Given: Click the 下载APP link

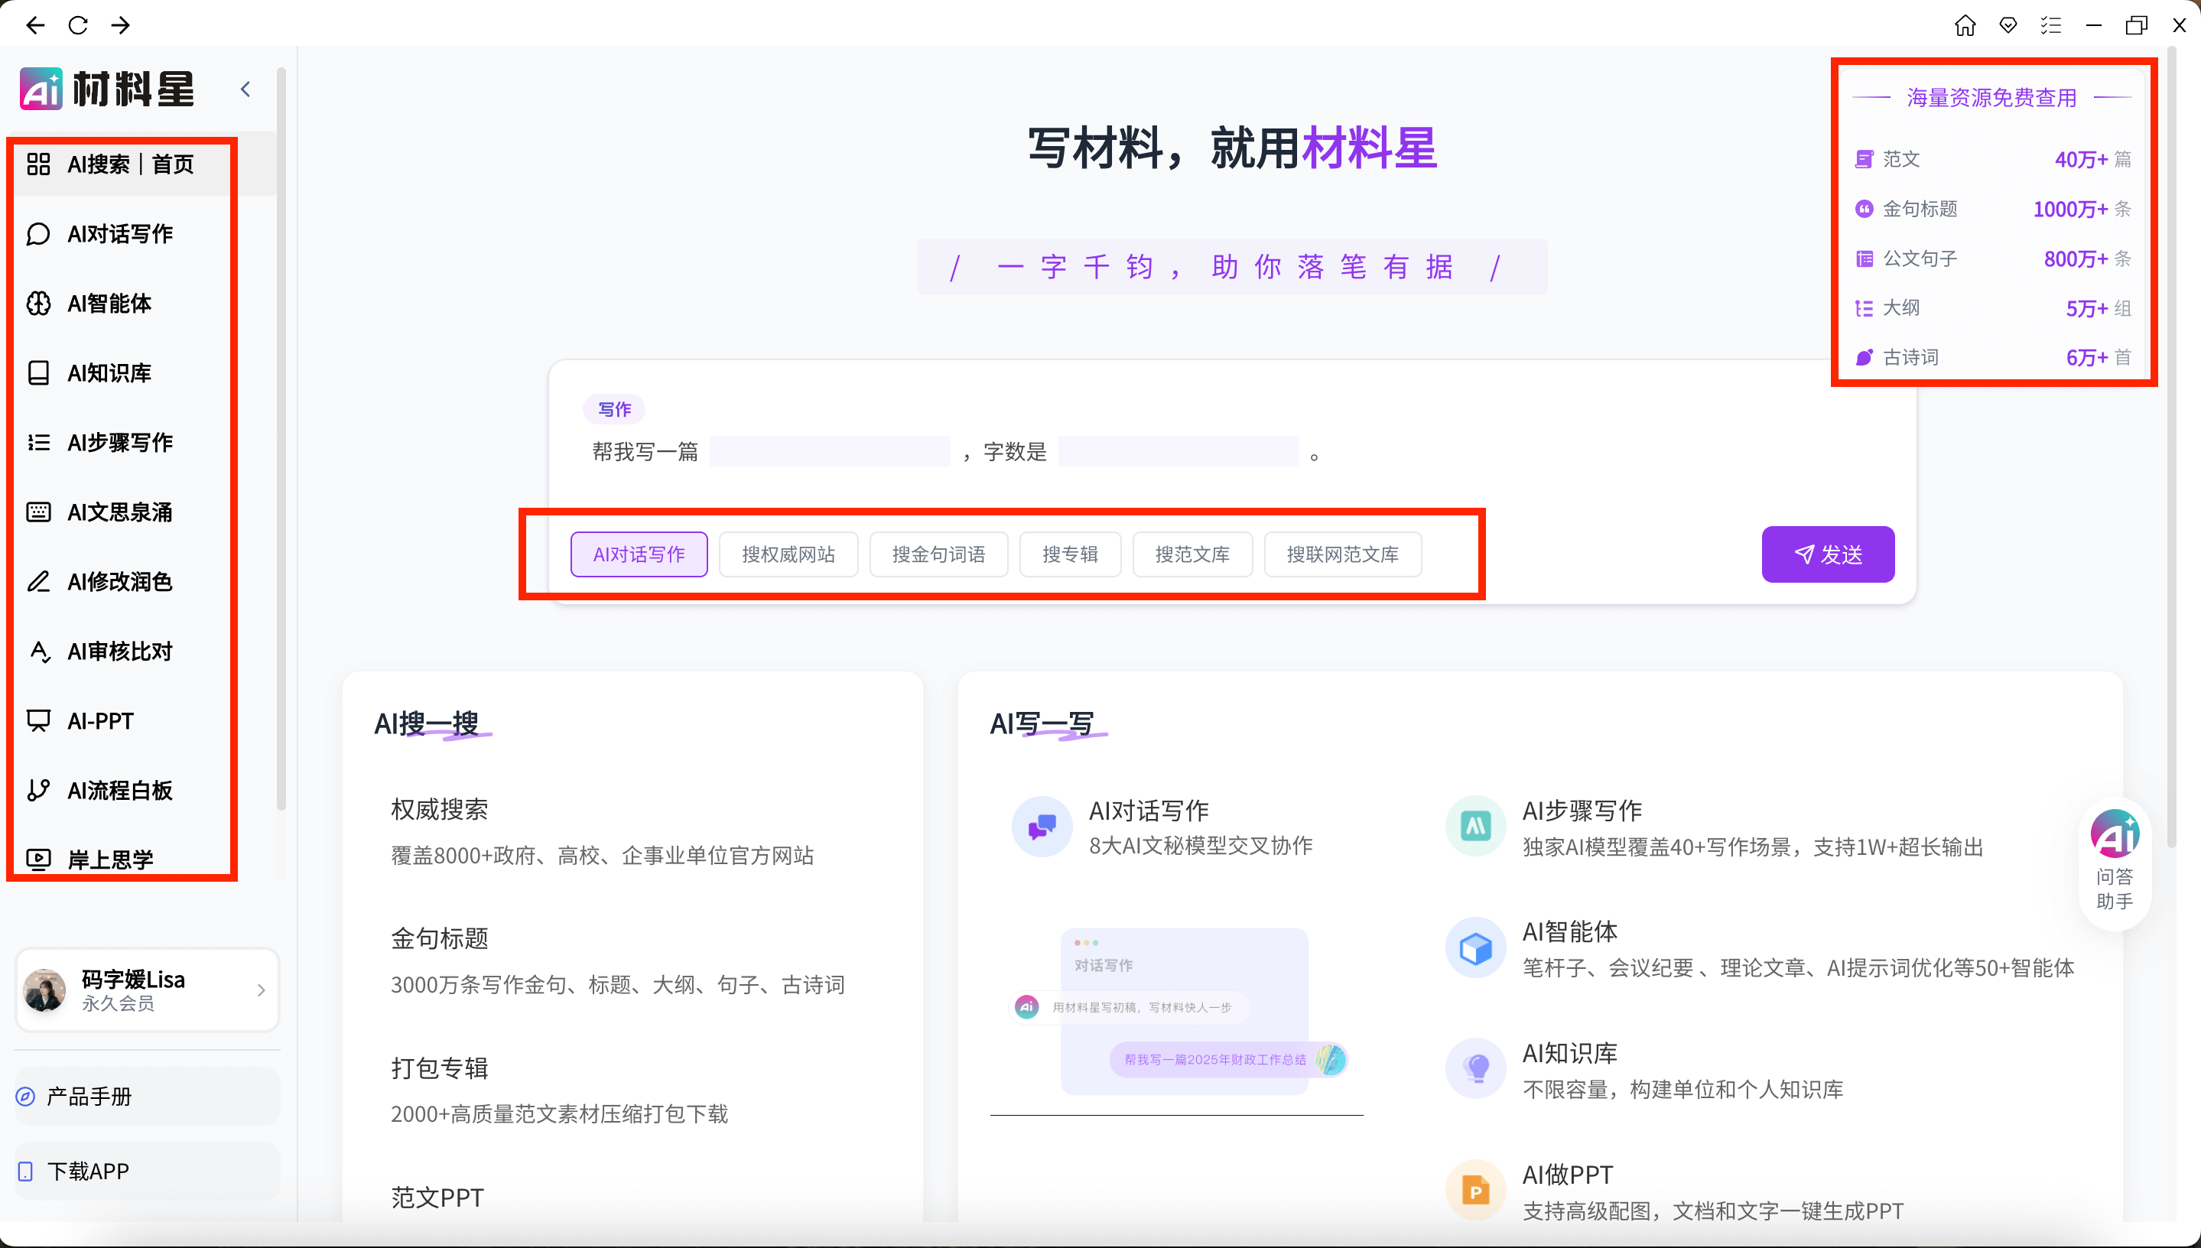Looking at the screenshot, I should (88, 1171).
